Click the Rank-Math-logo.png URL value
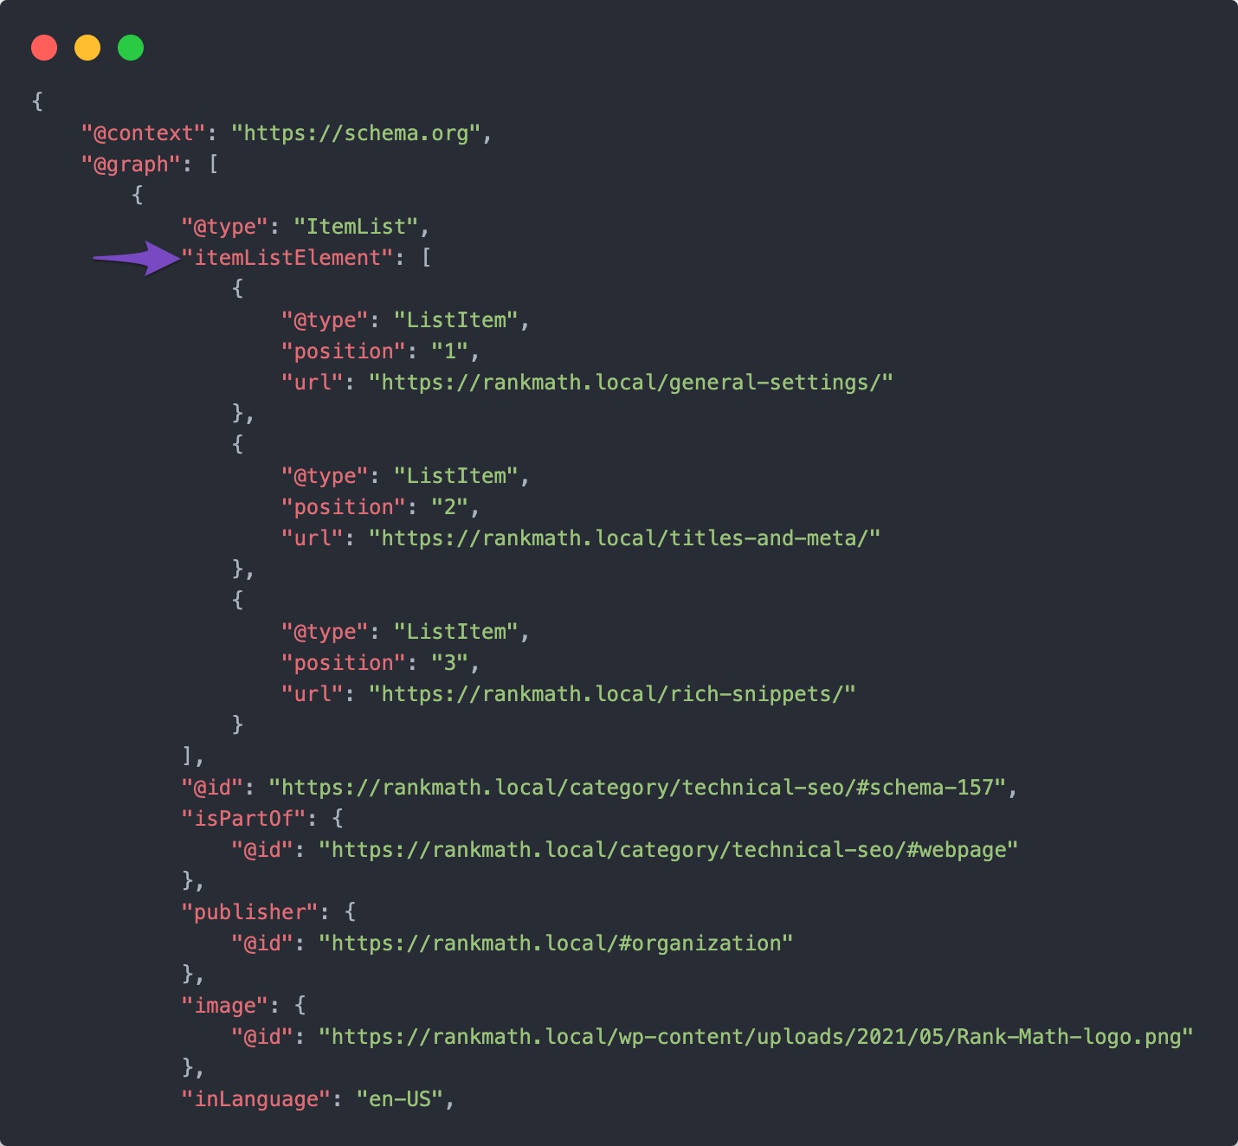This screenshot has width=1238, height=1146. (757, 1037)
